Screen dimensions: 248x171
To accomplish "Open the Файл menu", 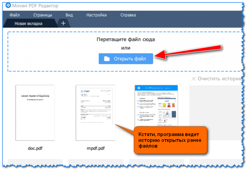I will pyautogui.click(x=15, y=15).
